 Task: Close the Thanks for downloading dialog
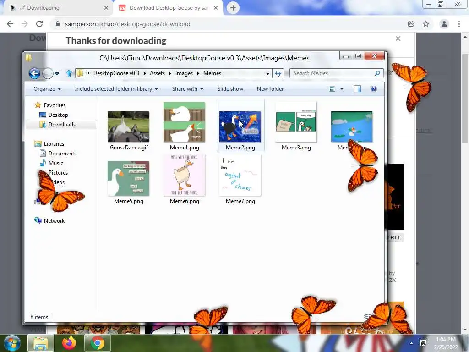(398, 38)
